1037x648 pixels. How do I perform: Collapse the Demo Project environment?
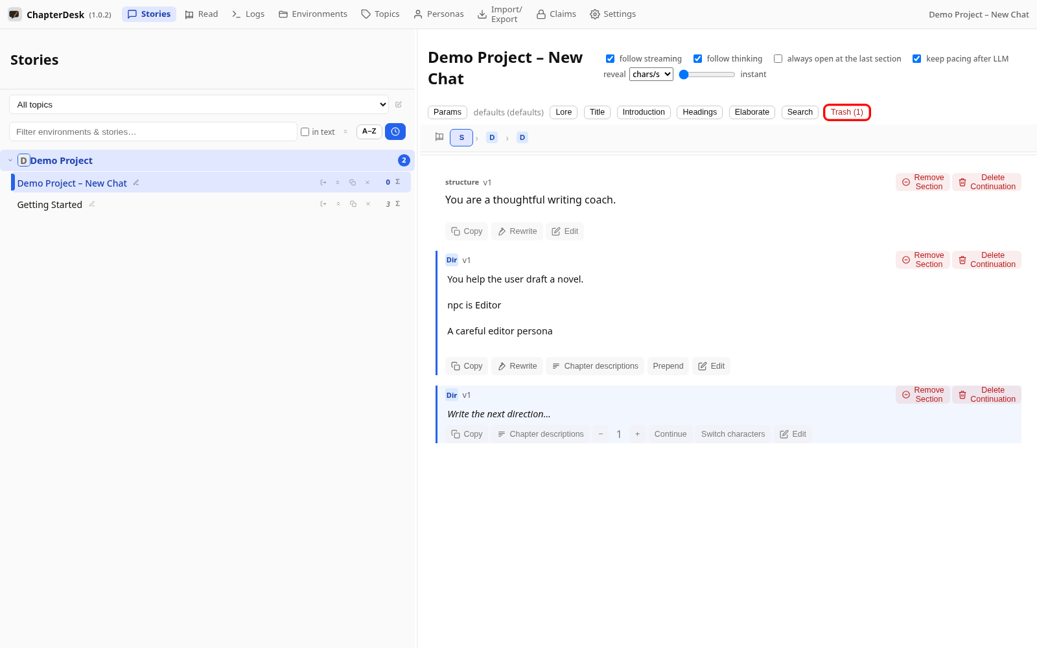coord(10,160)
